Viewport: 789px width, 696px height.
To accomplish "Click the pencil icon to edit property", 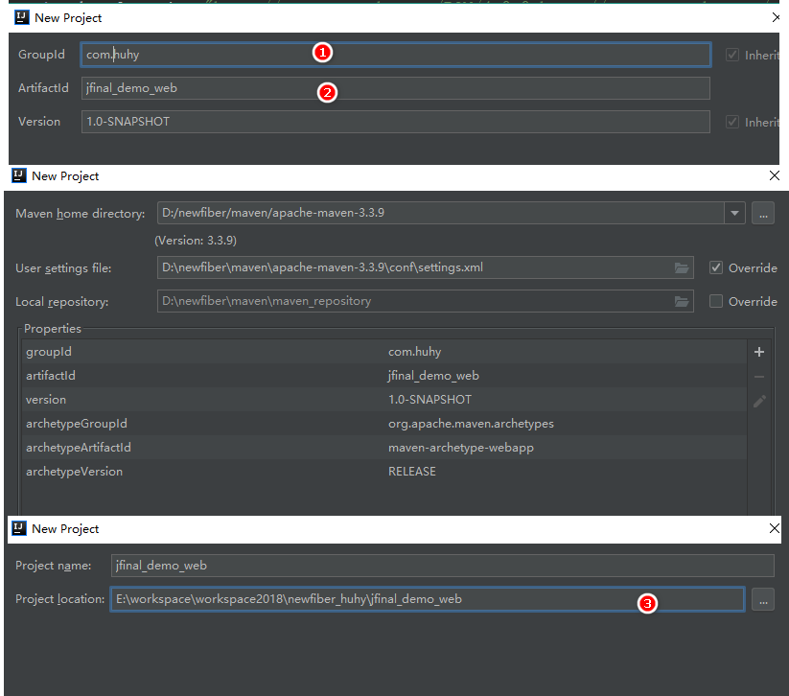I will pyautogui.click(x=759, y=402).
